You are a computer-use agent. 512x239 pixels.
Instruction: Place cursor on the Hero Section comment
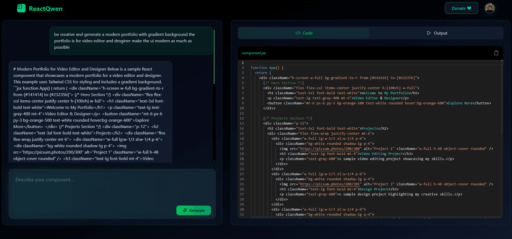click(280, 83)
